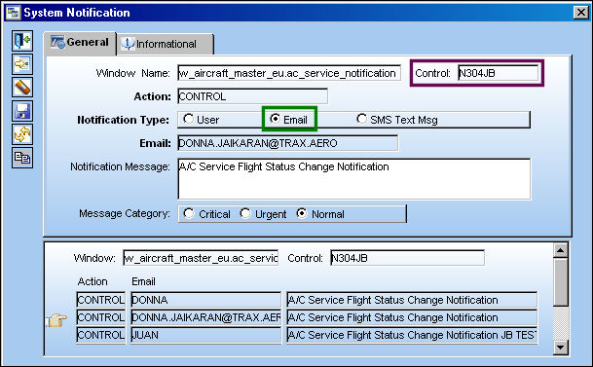
Task: Close the System Notification window
Action: point(581,13)
